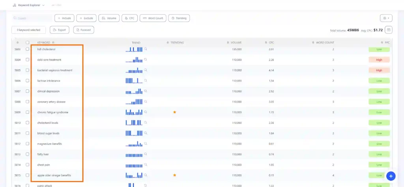Open the CPC filter
This screenshot has width=404, height=187.
tap(129, 18)
